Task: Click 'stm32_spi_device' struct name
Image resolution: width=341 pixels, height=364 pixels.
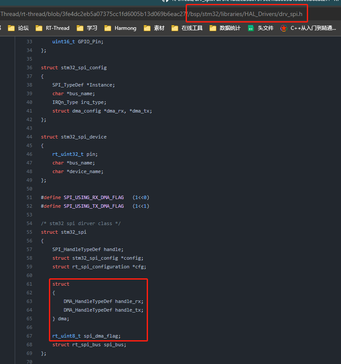Action: [x=84, y=137]
